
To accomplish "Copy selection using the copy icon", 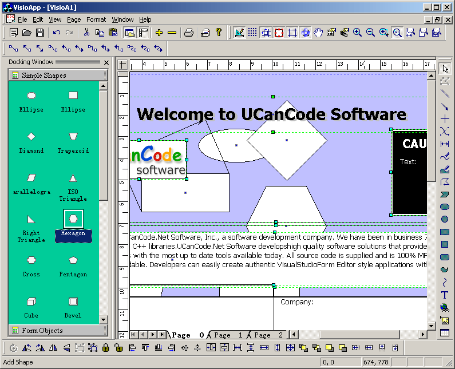I will 100,33.
